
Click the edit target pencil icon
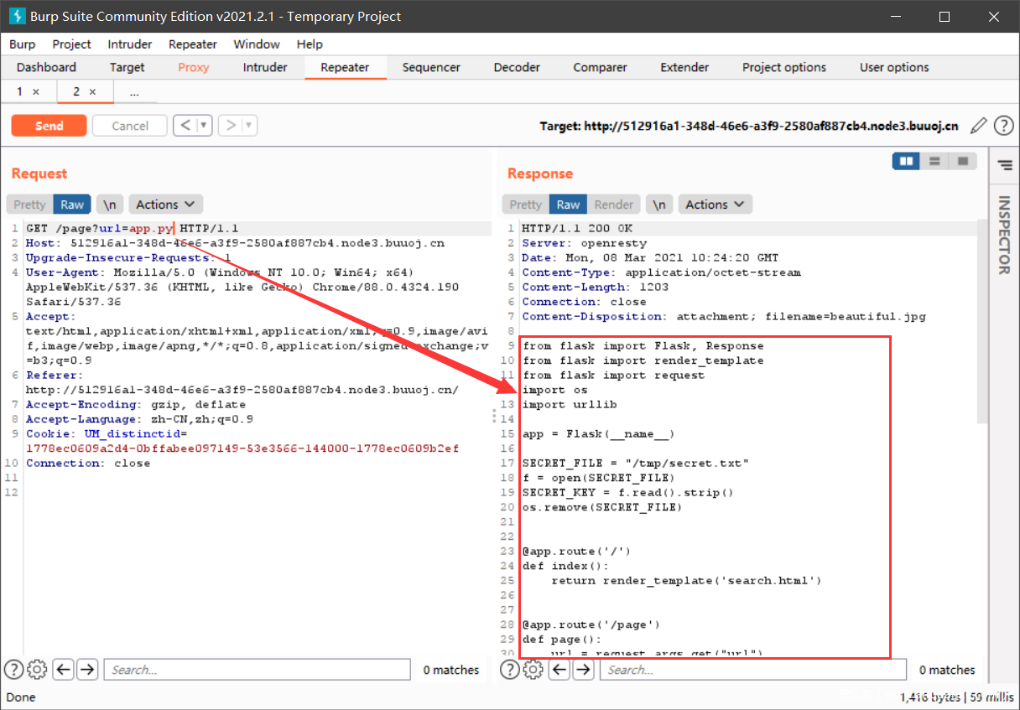978,126
